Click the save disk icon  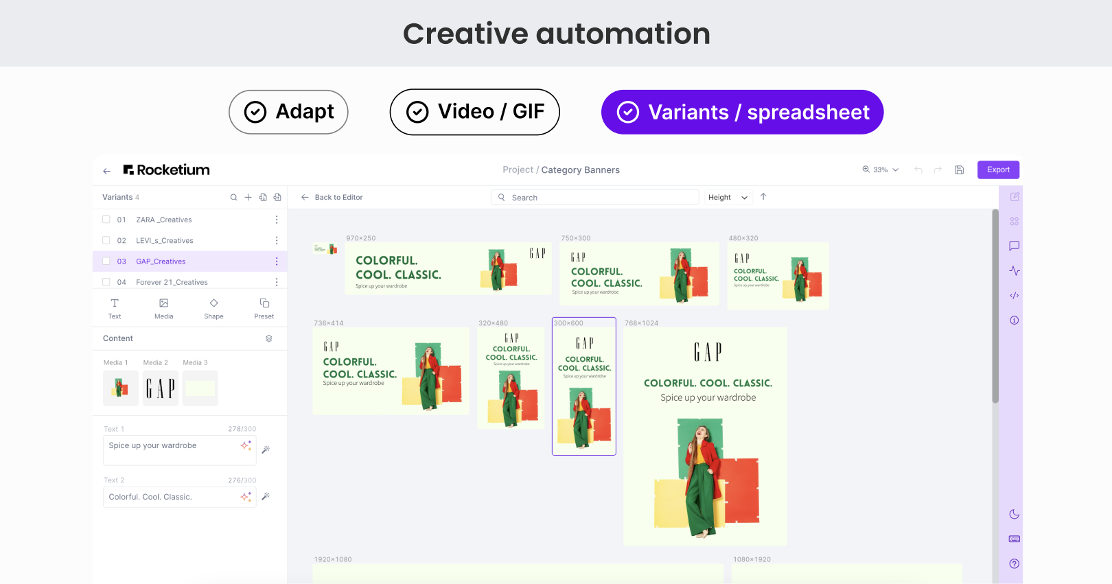[960, 170]
